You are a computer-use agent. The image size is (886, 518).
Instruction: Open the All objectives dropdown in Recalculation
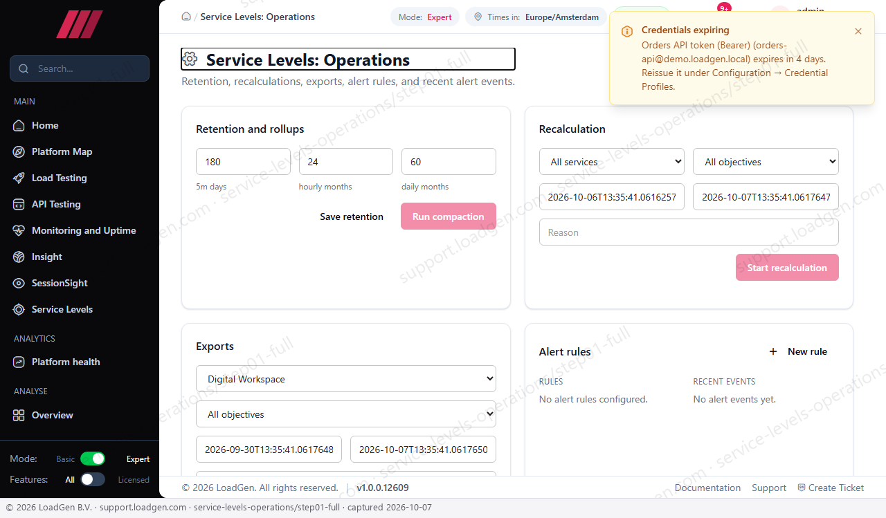(766, 162)
